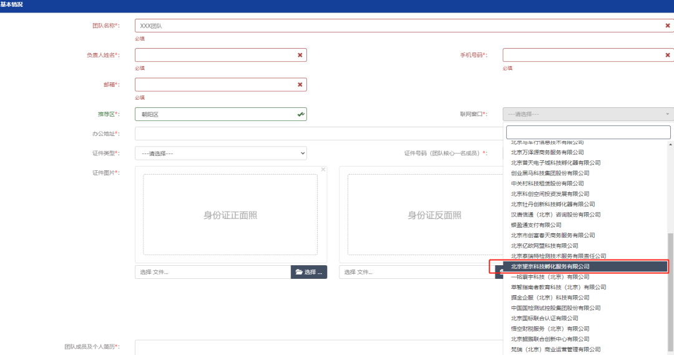This screenshot has width=674, height=355.
Task: Select 中关村科技租赁股份有限公司 in dropdown list
Action: click(547, 183)
